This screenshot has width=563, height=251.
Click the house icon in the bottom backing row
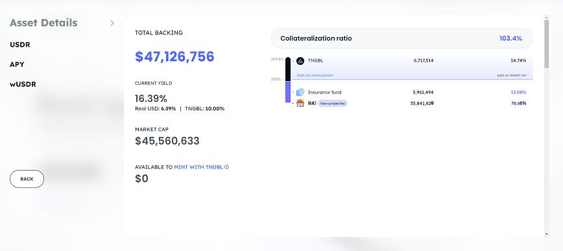(300, 103)
